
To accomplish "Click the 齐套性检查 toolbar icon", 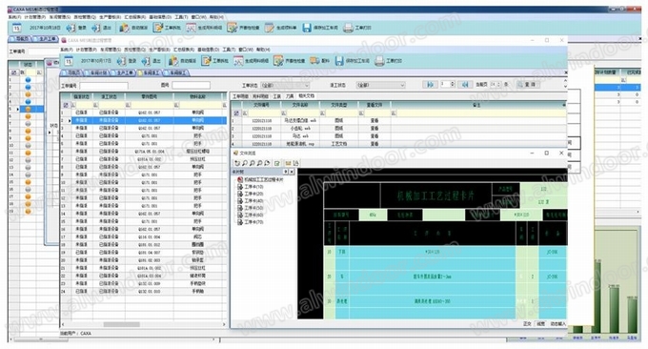I will [278, 61].
